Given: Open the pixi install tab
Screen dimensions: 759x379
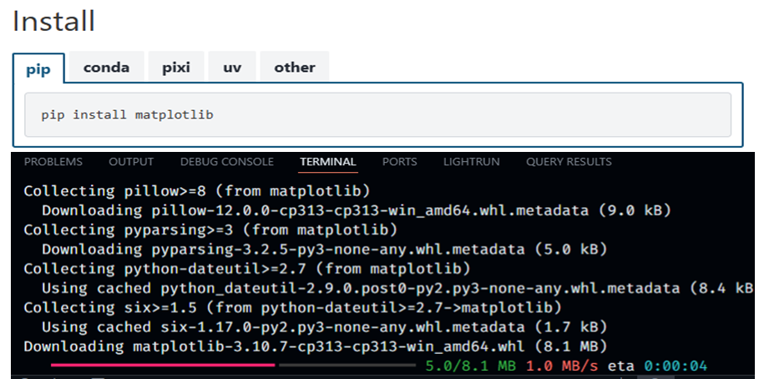Looking at the screenshot, I should click(x=175, y=67).
